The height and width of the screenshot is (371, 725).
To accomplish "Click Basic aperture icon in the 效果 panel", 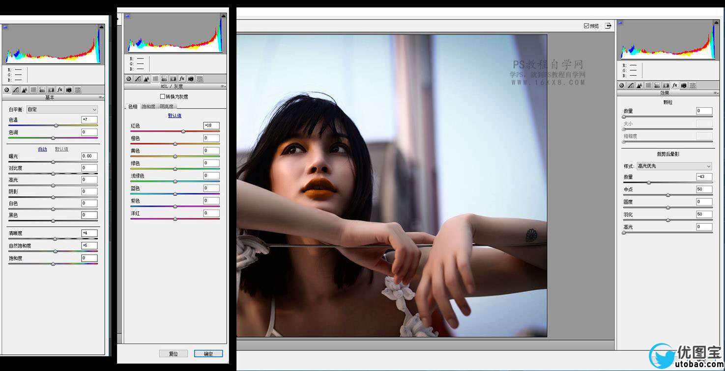I will pos(622,86).
